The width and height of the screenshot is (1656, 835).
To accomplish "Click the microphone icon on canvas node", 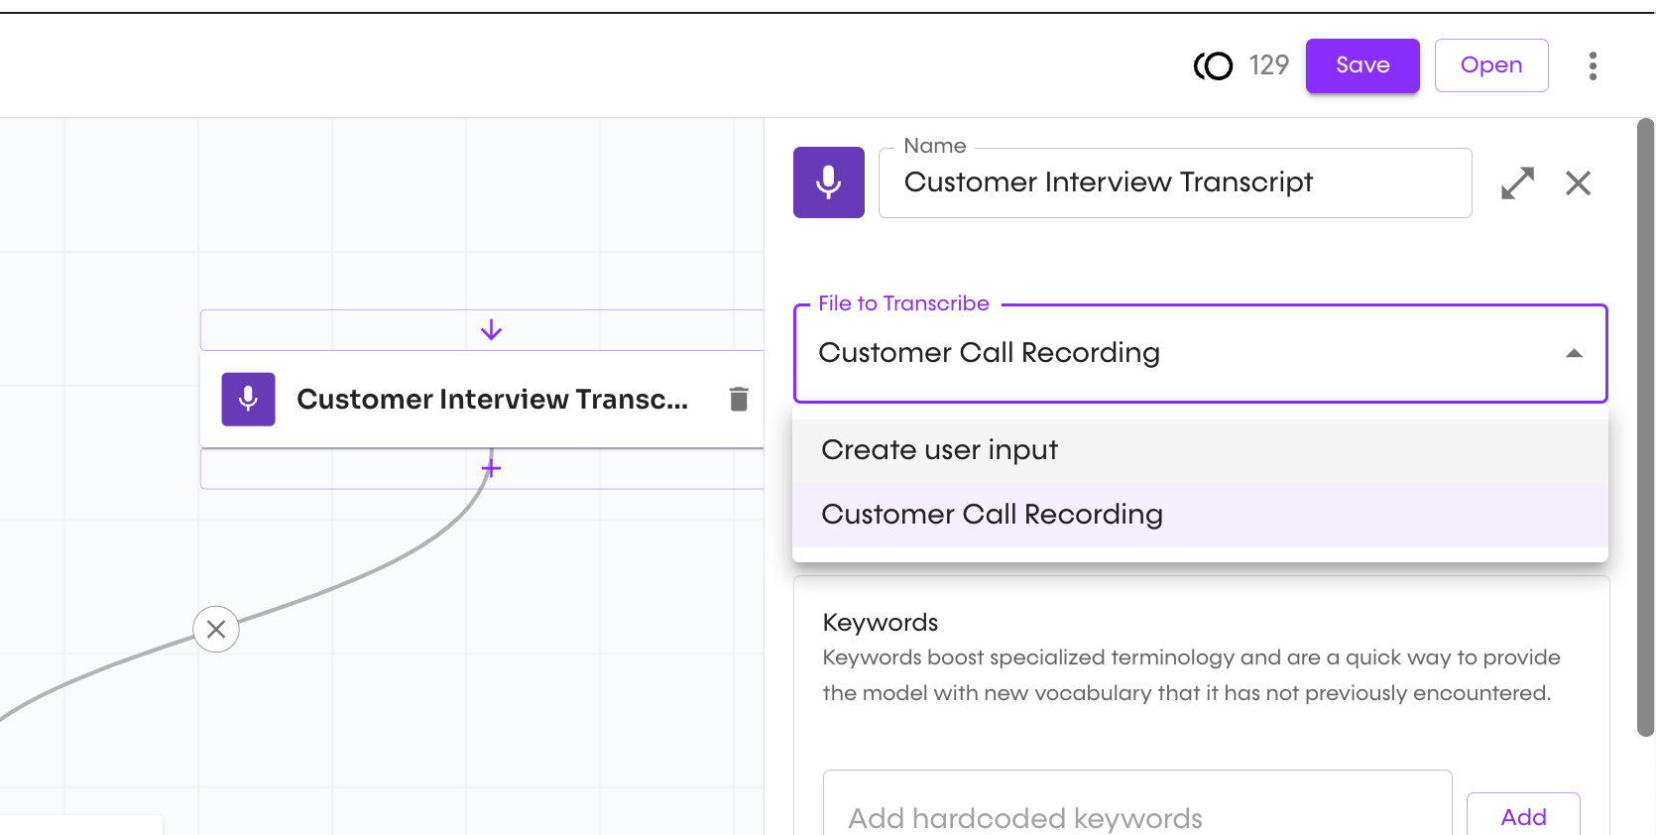I will point(248,399).
